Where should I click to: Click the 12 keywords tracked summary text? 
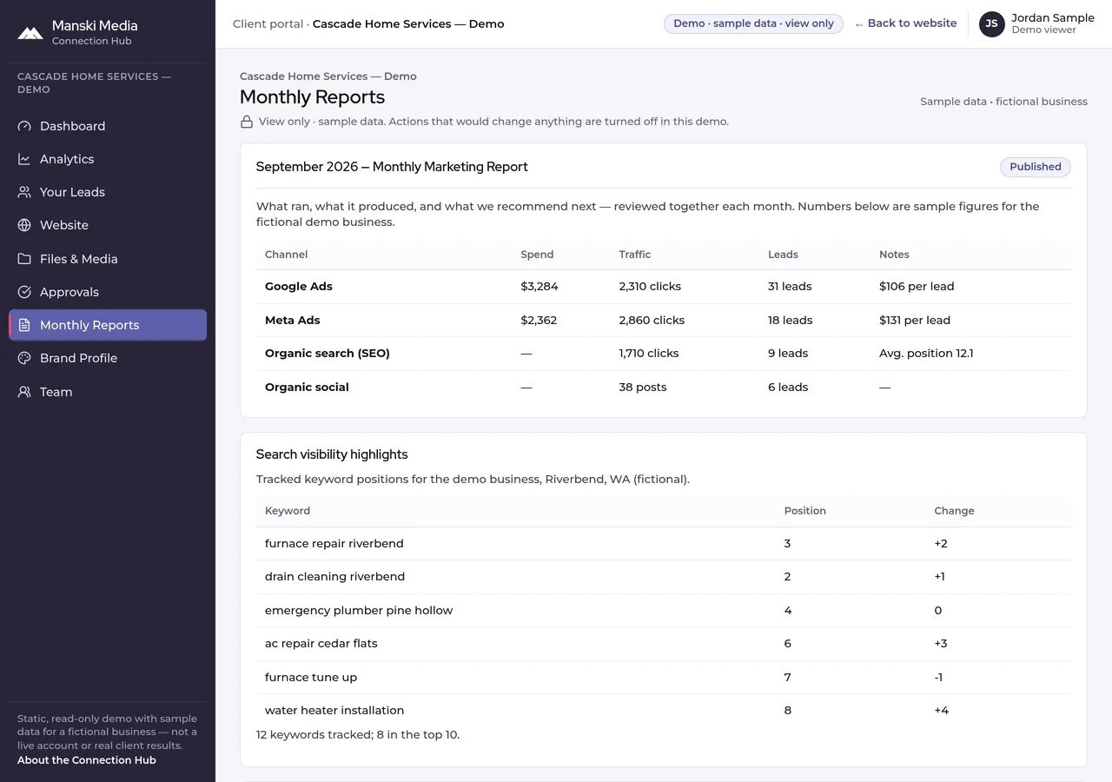tap(358, 734)
